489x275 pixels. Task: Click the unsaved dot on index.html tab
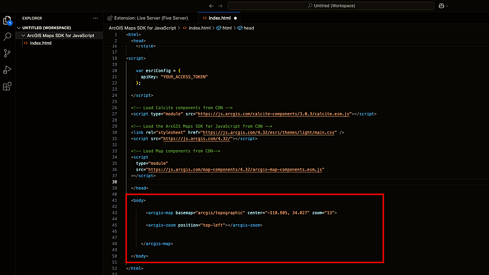click(x=235, y=18)
